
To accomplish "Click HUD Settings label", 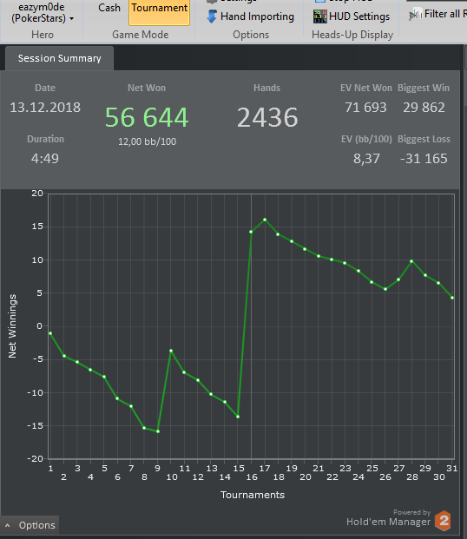I will (359, 16).
